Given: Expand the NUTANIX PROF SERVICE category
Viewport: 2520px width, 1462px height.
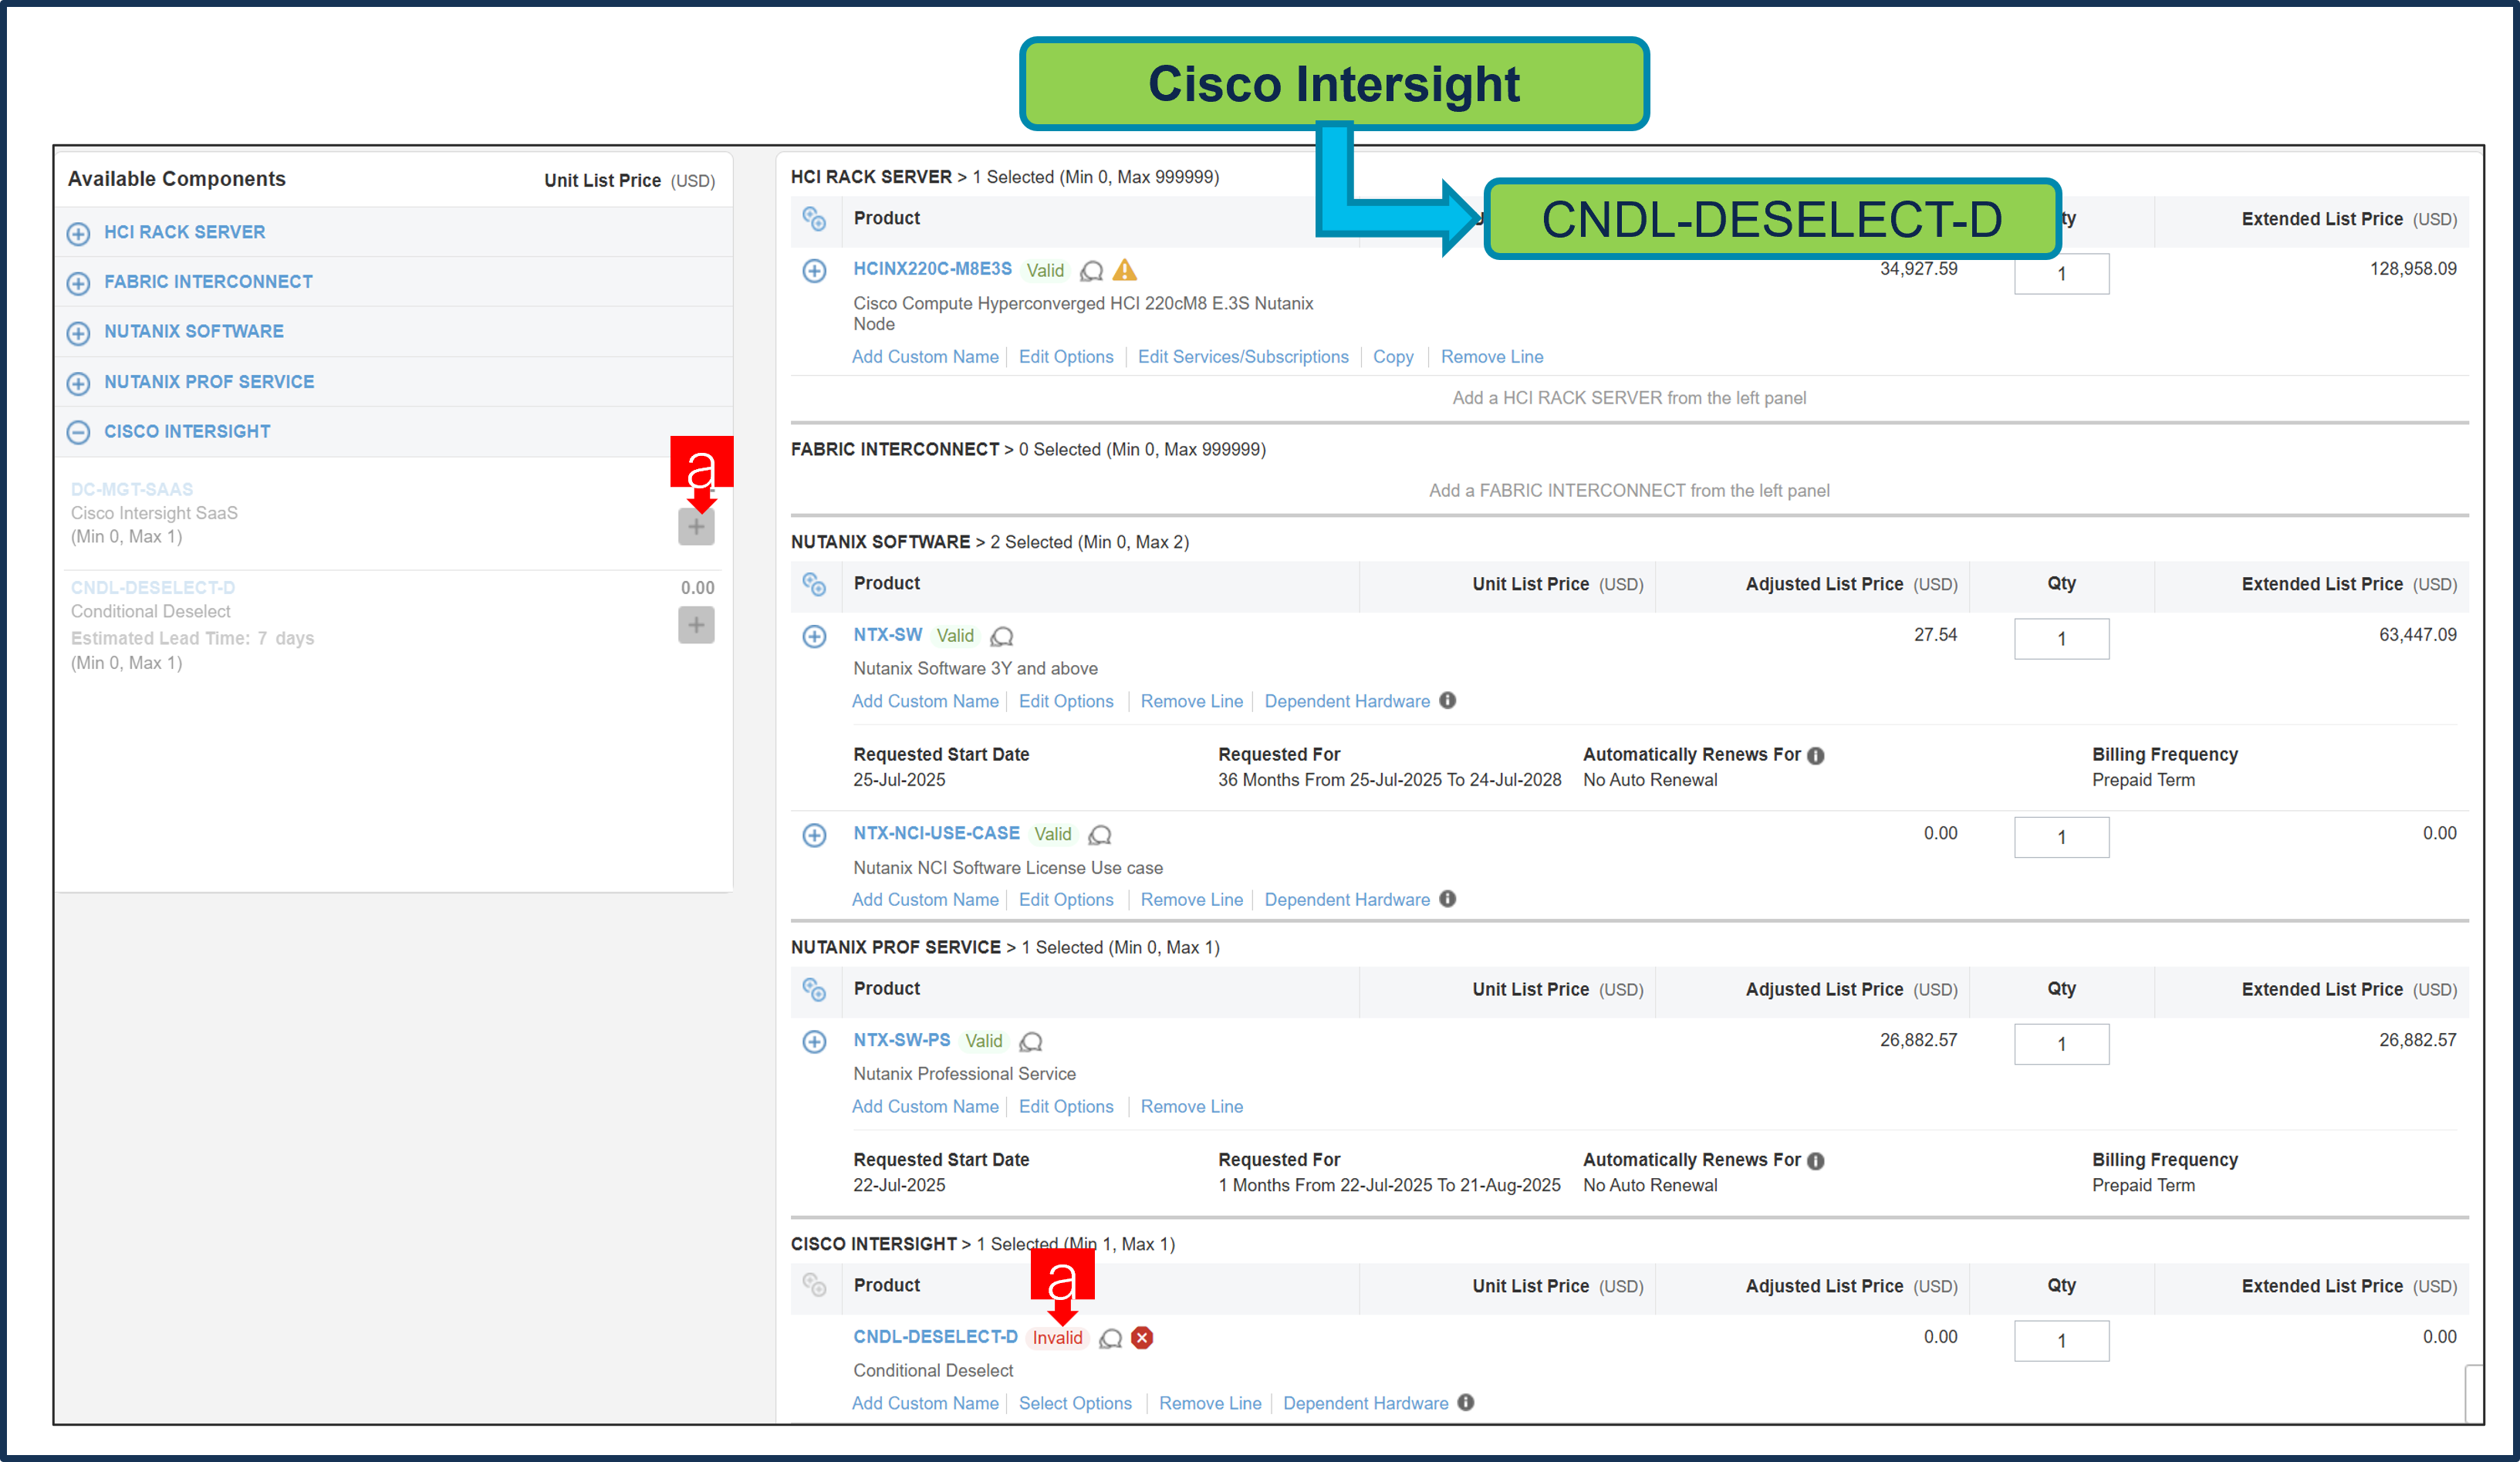Looking at the screenshot, I should click(x=79, y=383).
